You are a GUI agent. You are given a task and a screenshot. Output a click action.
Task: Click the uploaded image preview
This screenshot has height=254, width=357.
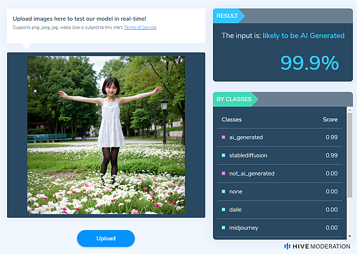pos(106,135)
